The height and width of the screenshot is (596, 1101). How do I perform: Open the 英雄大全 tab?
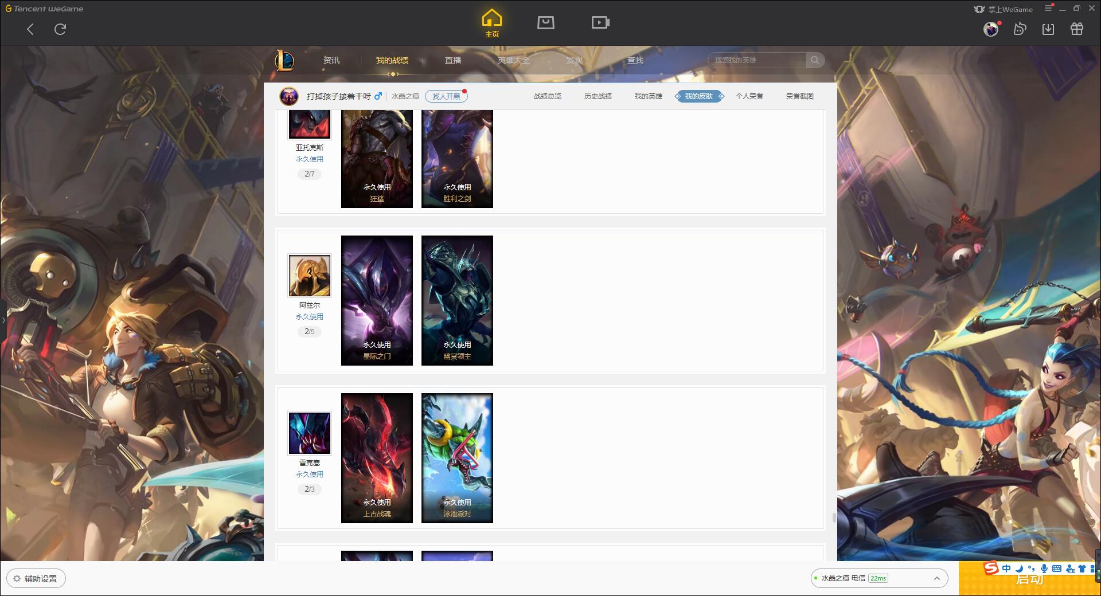(514, 60)
